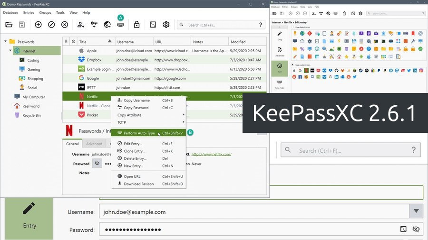
Task: Open password generator dice in Password field
Action: 403,229
